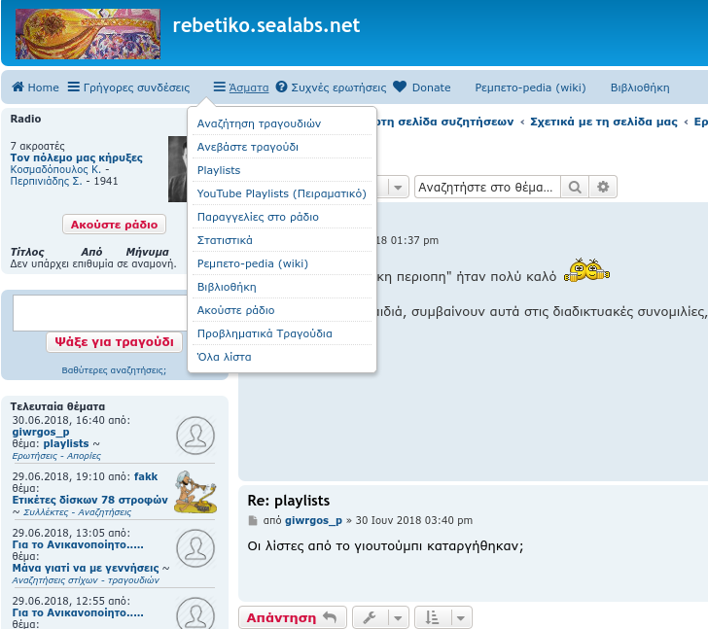Click the post icon beside 'από giwrgos_p'
Screen dimensions: 708x629
pos(254,521)
